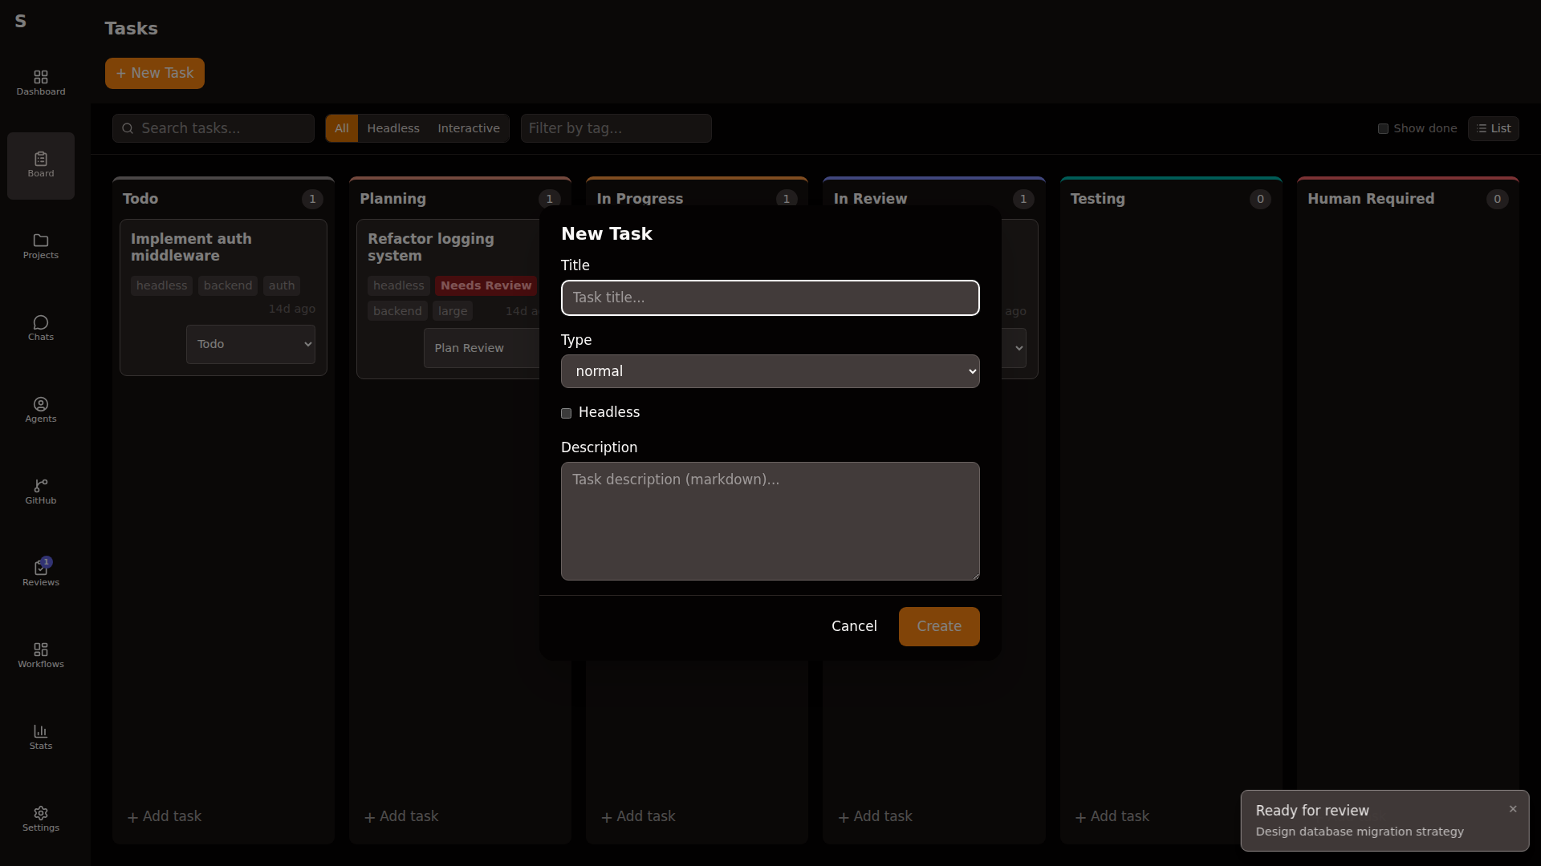Open the GitHub integration panel
1541x866 pixels.
coord(40,492)
